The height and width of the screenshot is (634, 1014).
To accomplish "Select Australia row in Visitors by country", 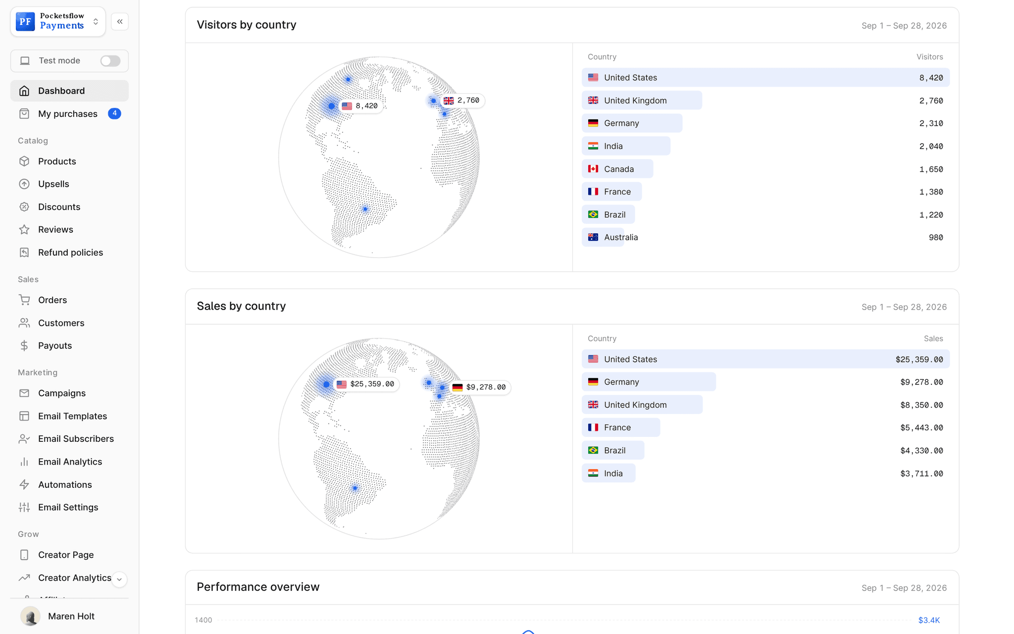I will [765, 237].
